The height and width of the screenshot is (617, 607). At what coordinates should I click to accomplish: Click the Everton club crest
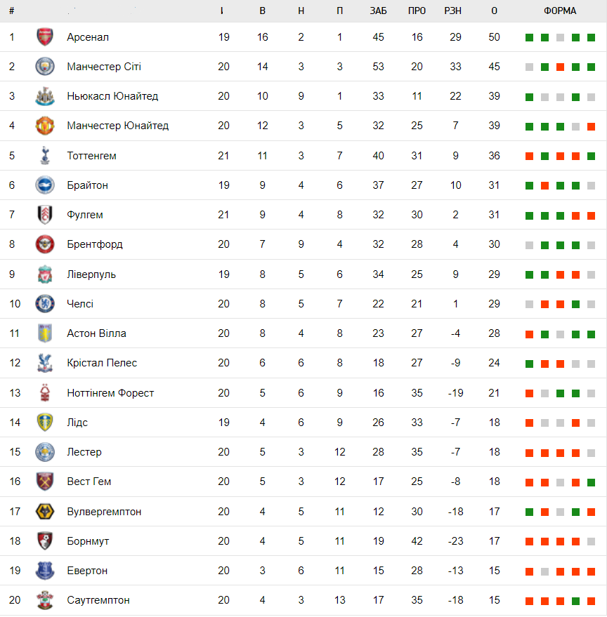[44, 571]
